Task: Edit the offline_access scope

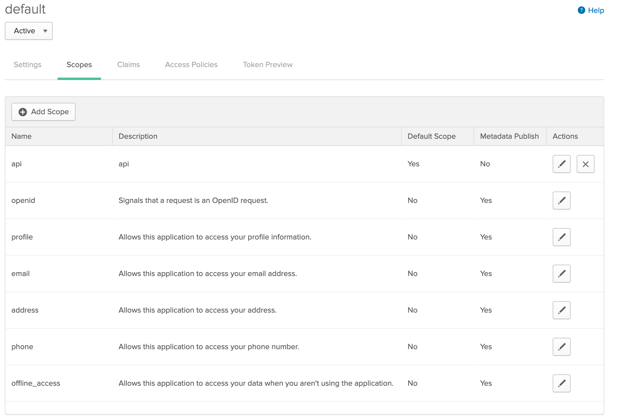Action: coord(561,383)
